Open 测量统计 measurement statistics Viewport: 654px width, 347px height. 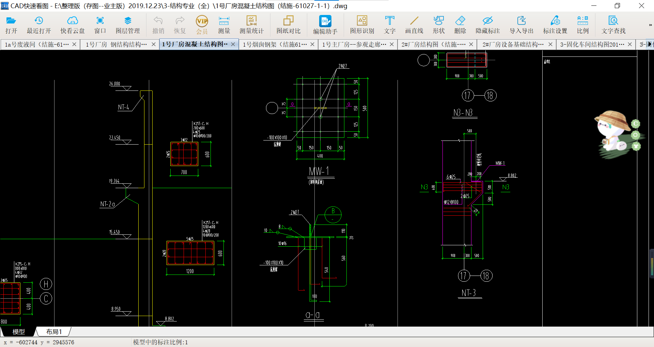[252, 24]
